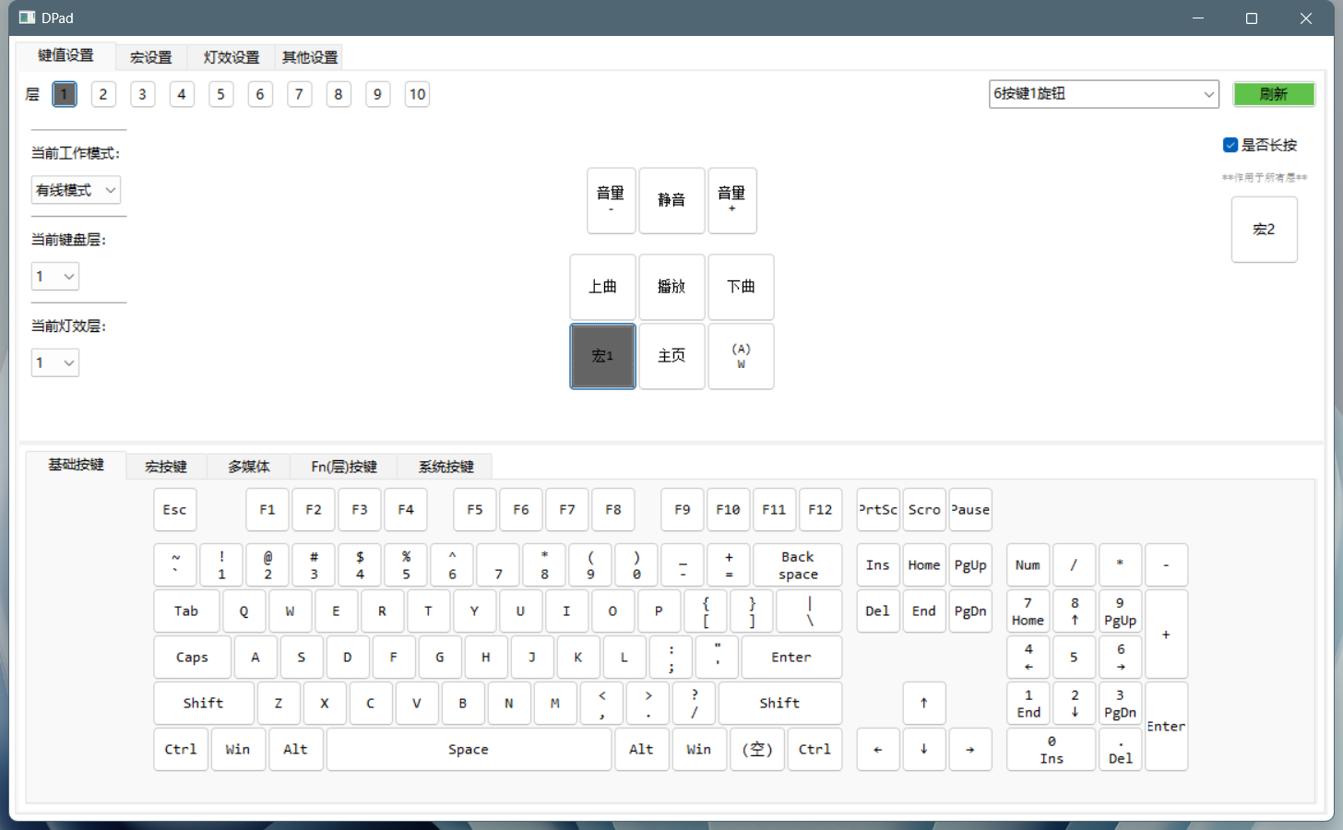1343x830 pixels.
Task: Select the 播放 (play) key tile
Action: (671, 287)
